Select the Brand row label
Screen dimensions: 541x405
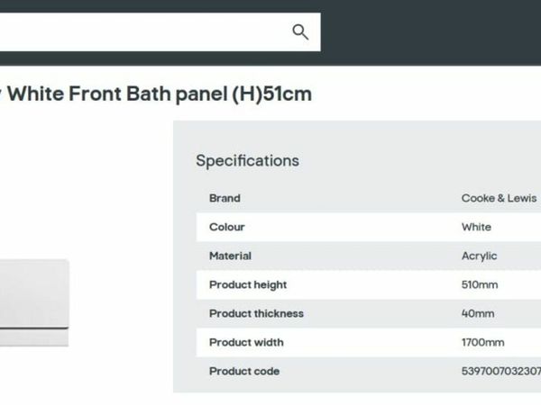click(225, 198)
